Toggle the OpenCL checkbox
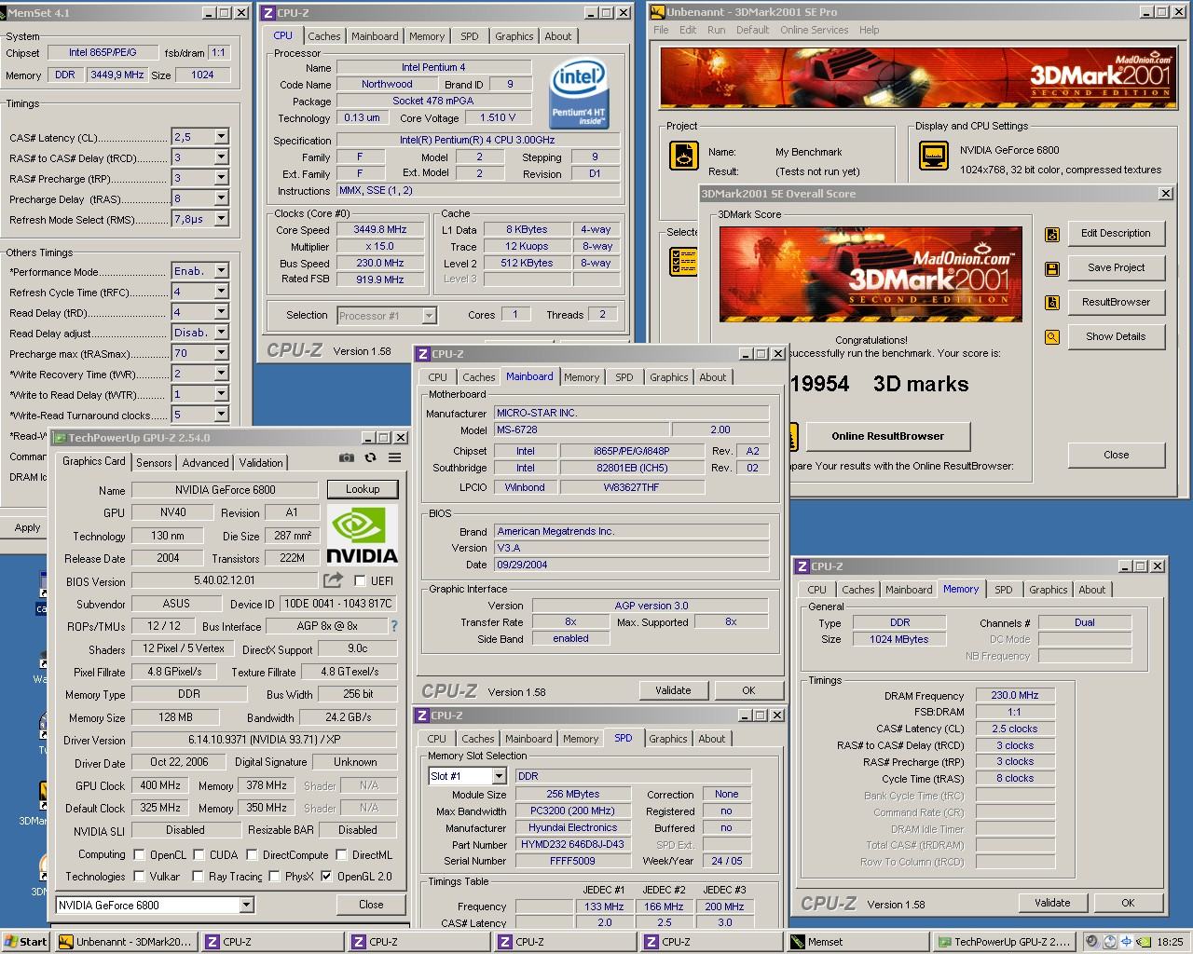The width and height of the screenshot is (1193, 954). [139, 855]
